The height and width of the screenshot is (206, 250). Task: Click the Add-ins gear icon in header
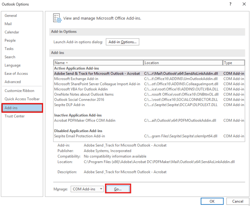click(x=57, y=18)
